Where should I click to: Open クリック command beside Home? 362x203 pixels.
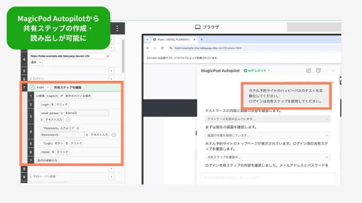click(x=63, y=152)
